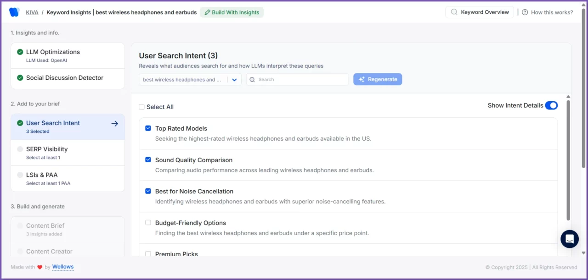Click inside the intent Search input field
Viewport: 588px width, 280px height.
click(x=294, y=79)
